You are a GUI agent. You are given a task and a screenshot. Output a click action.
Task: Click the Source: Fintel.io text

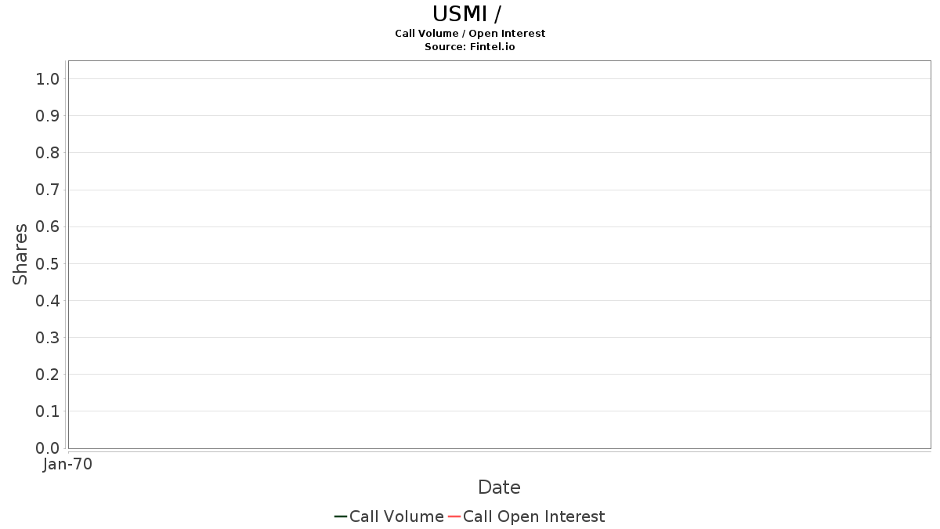tap(470, 46)
